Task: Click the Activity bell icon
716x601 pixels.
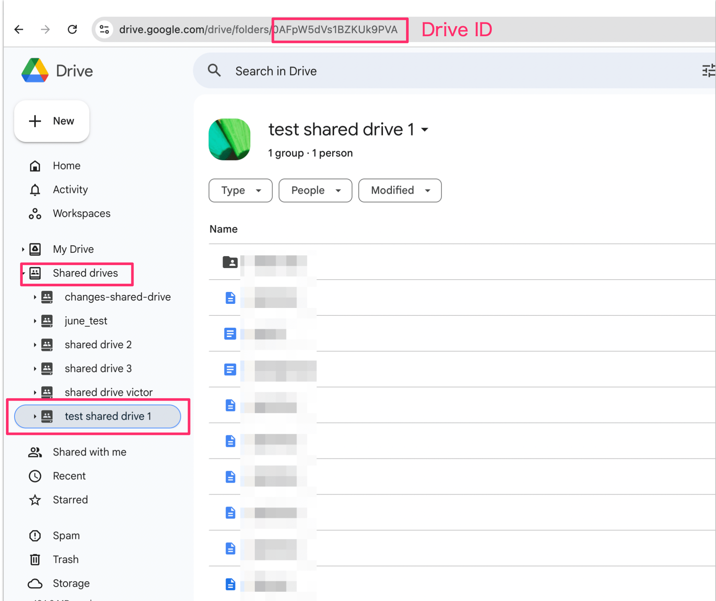Action: pyautogui.click(x=35, y=190)
